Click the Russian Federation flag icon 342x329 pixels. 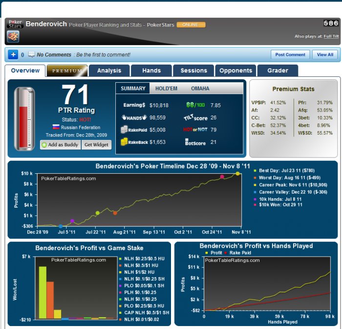click(56, 127)
